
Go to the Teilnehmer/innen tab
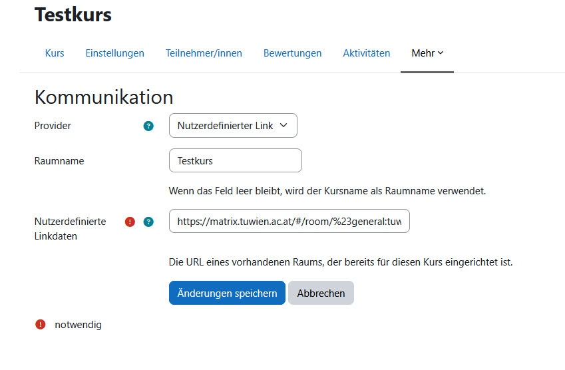coord(204,53)
